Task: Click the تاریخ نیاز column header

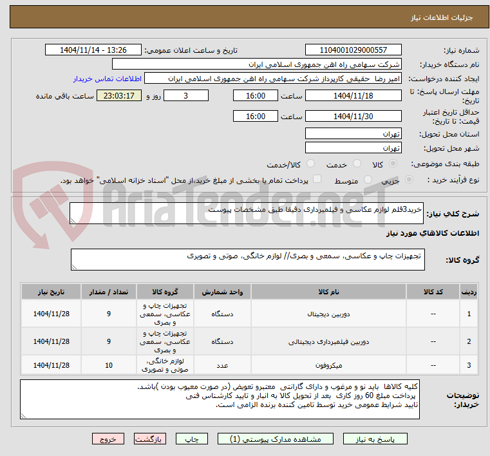Action: (x=52, y=292)
